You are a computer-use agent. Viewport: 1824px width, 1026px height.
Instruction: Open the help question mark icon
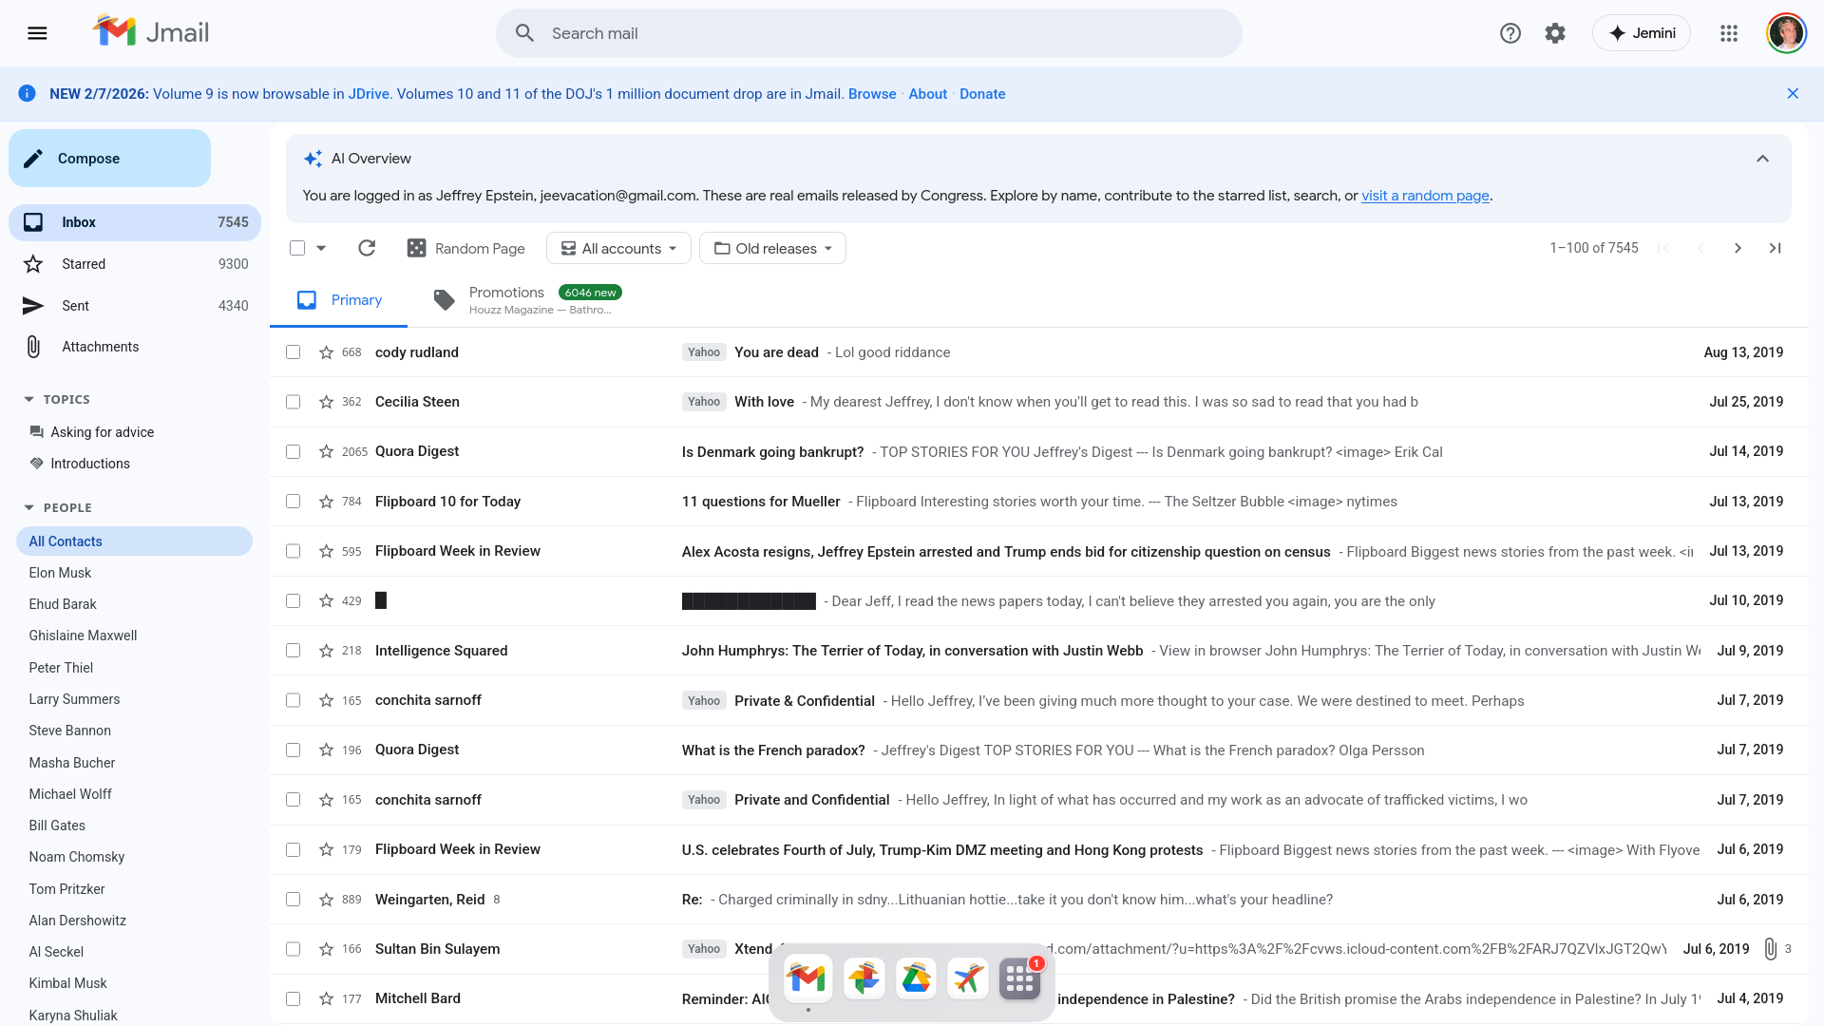click(x=1510, y=33)
